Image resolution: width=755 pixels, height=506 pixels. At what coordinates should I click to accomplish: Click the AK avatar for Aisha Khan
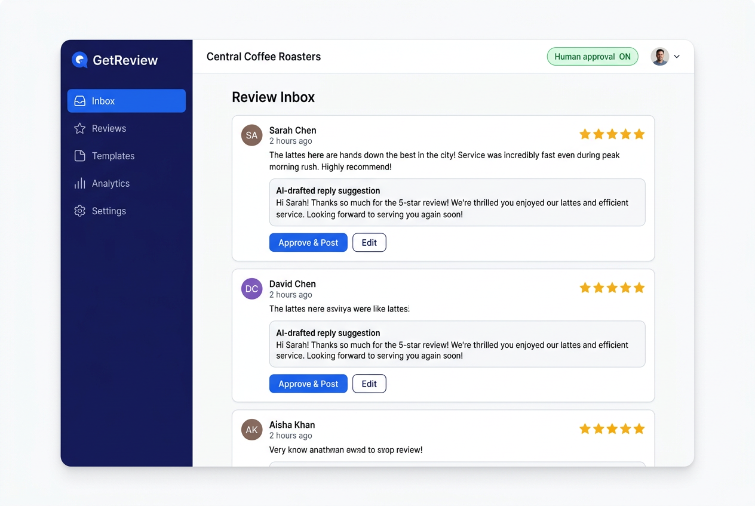coord(251,430)
